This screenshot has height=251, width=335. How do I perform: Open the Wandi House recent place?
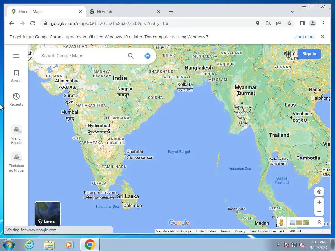[16, 135]
